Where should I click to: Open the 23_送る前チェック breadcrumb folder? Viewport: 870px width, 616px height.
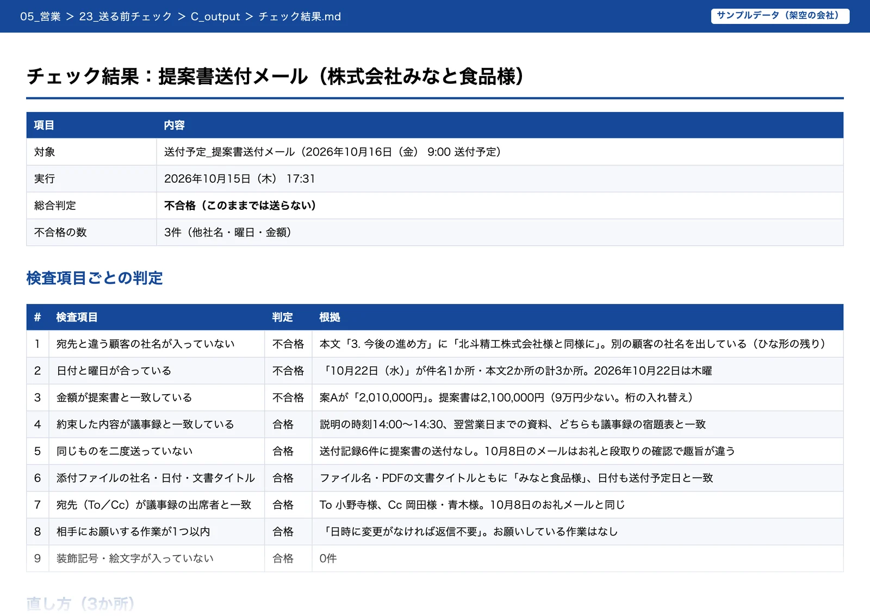coord(126,16)
